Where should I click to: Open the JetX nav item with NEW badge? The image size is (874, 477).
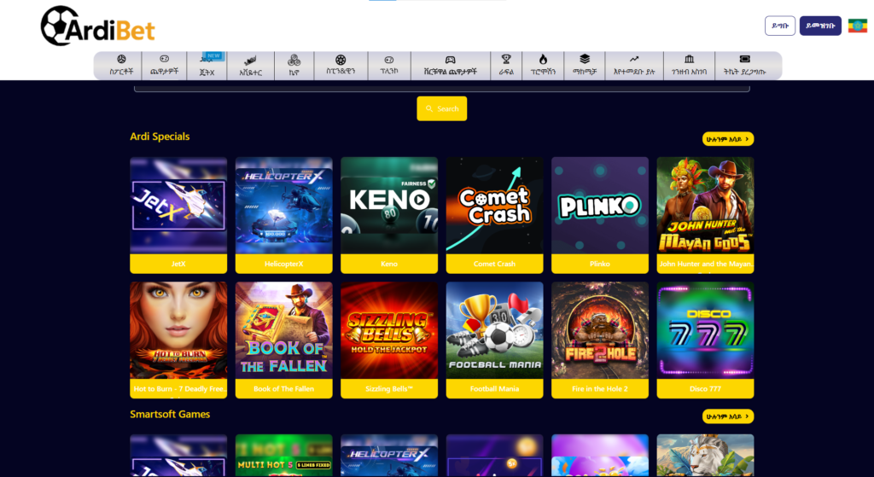(x=207, y=66)
